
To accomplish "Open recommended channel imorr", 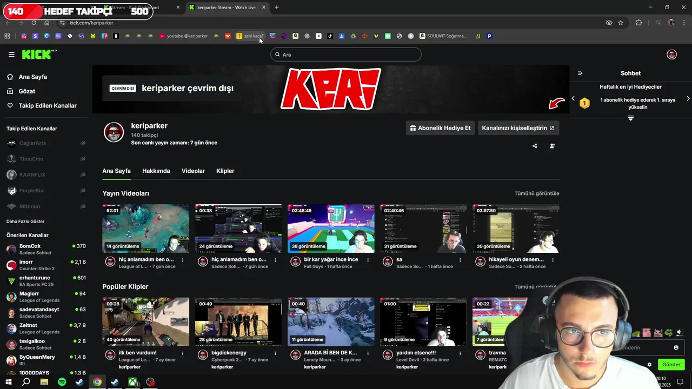I will (x=46, y=265).
